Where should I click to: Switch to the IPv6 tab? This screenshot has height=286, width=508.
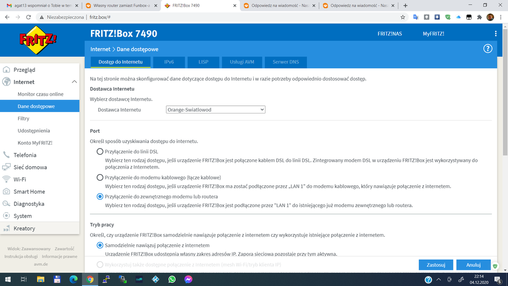coord(169,62)
